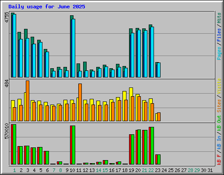Click day label 27 on the axis

[184, 170]
